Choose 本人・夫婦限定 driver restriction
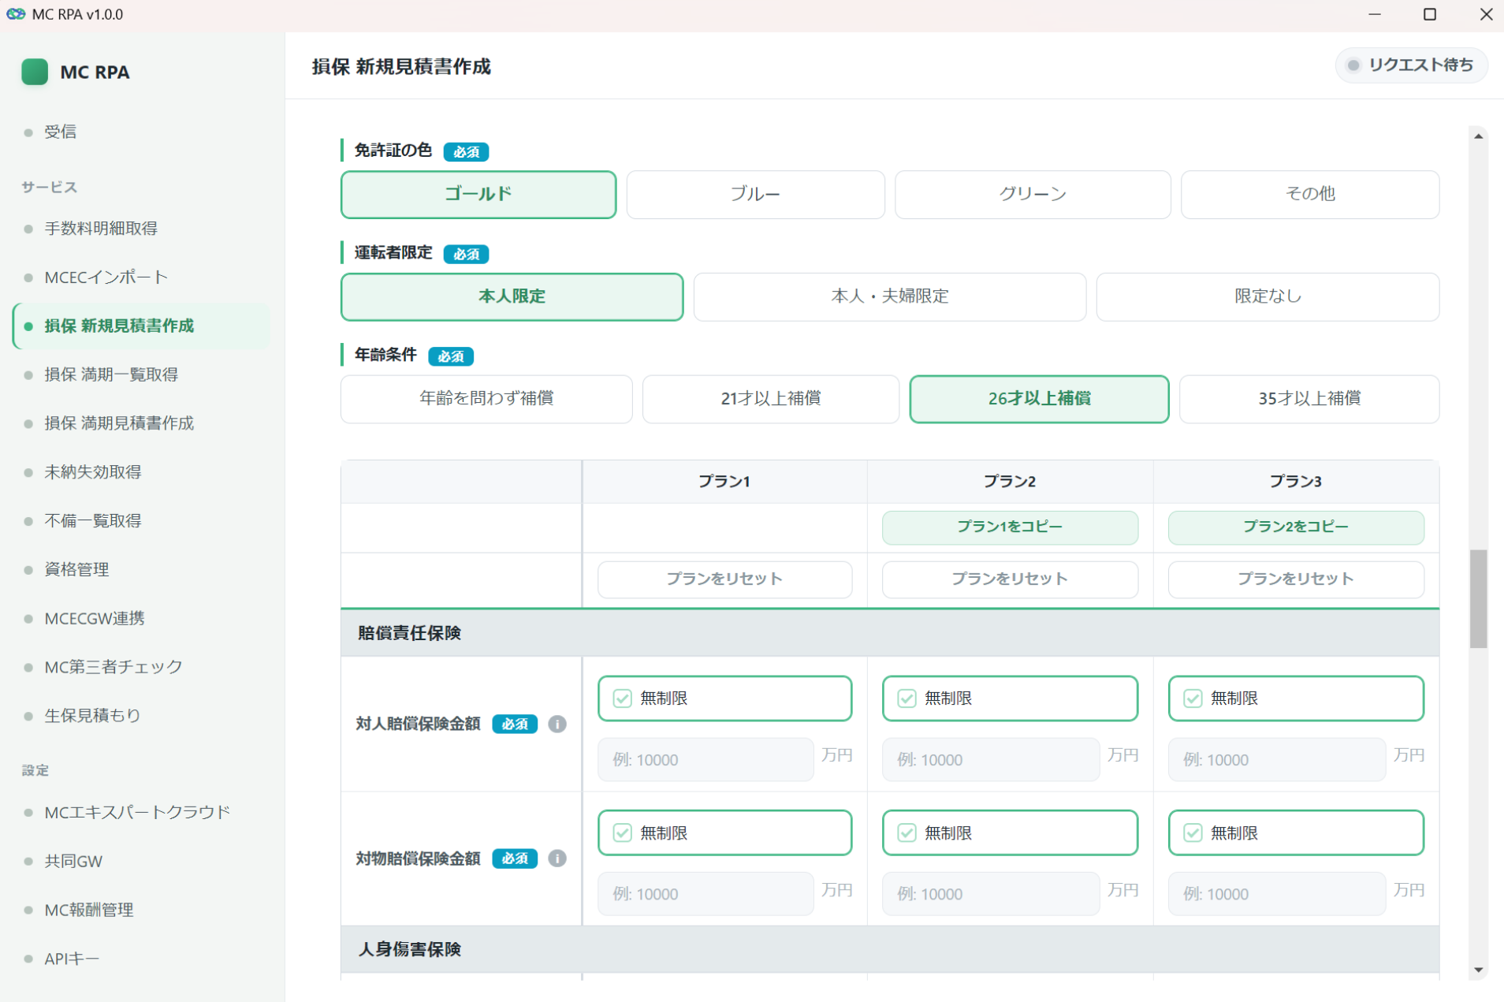This screenshot has width=1504, height=1002. point(890,296)
